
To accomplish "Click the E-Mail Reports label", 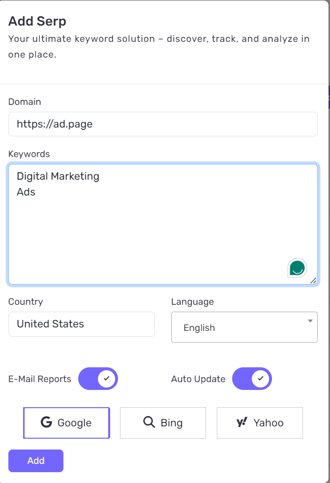I will [x=40, y=379].
